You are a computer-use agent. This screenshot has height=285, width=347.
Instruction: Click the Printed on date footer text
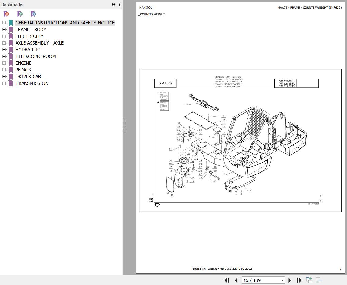[221, 269]
